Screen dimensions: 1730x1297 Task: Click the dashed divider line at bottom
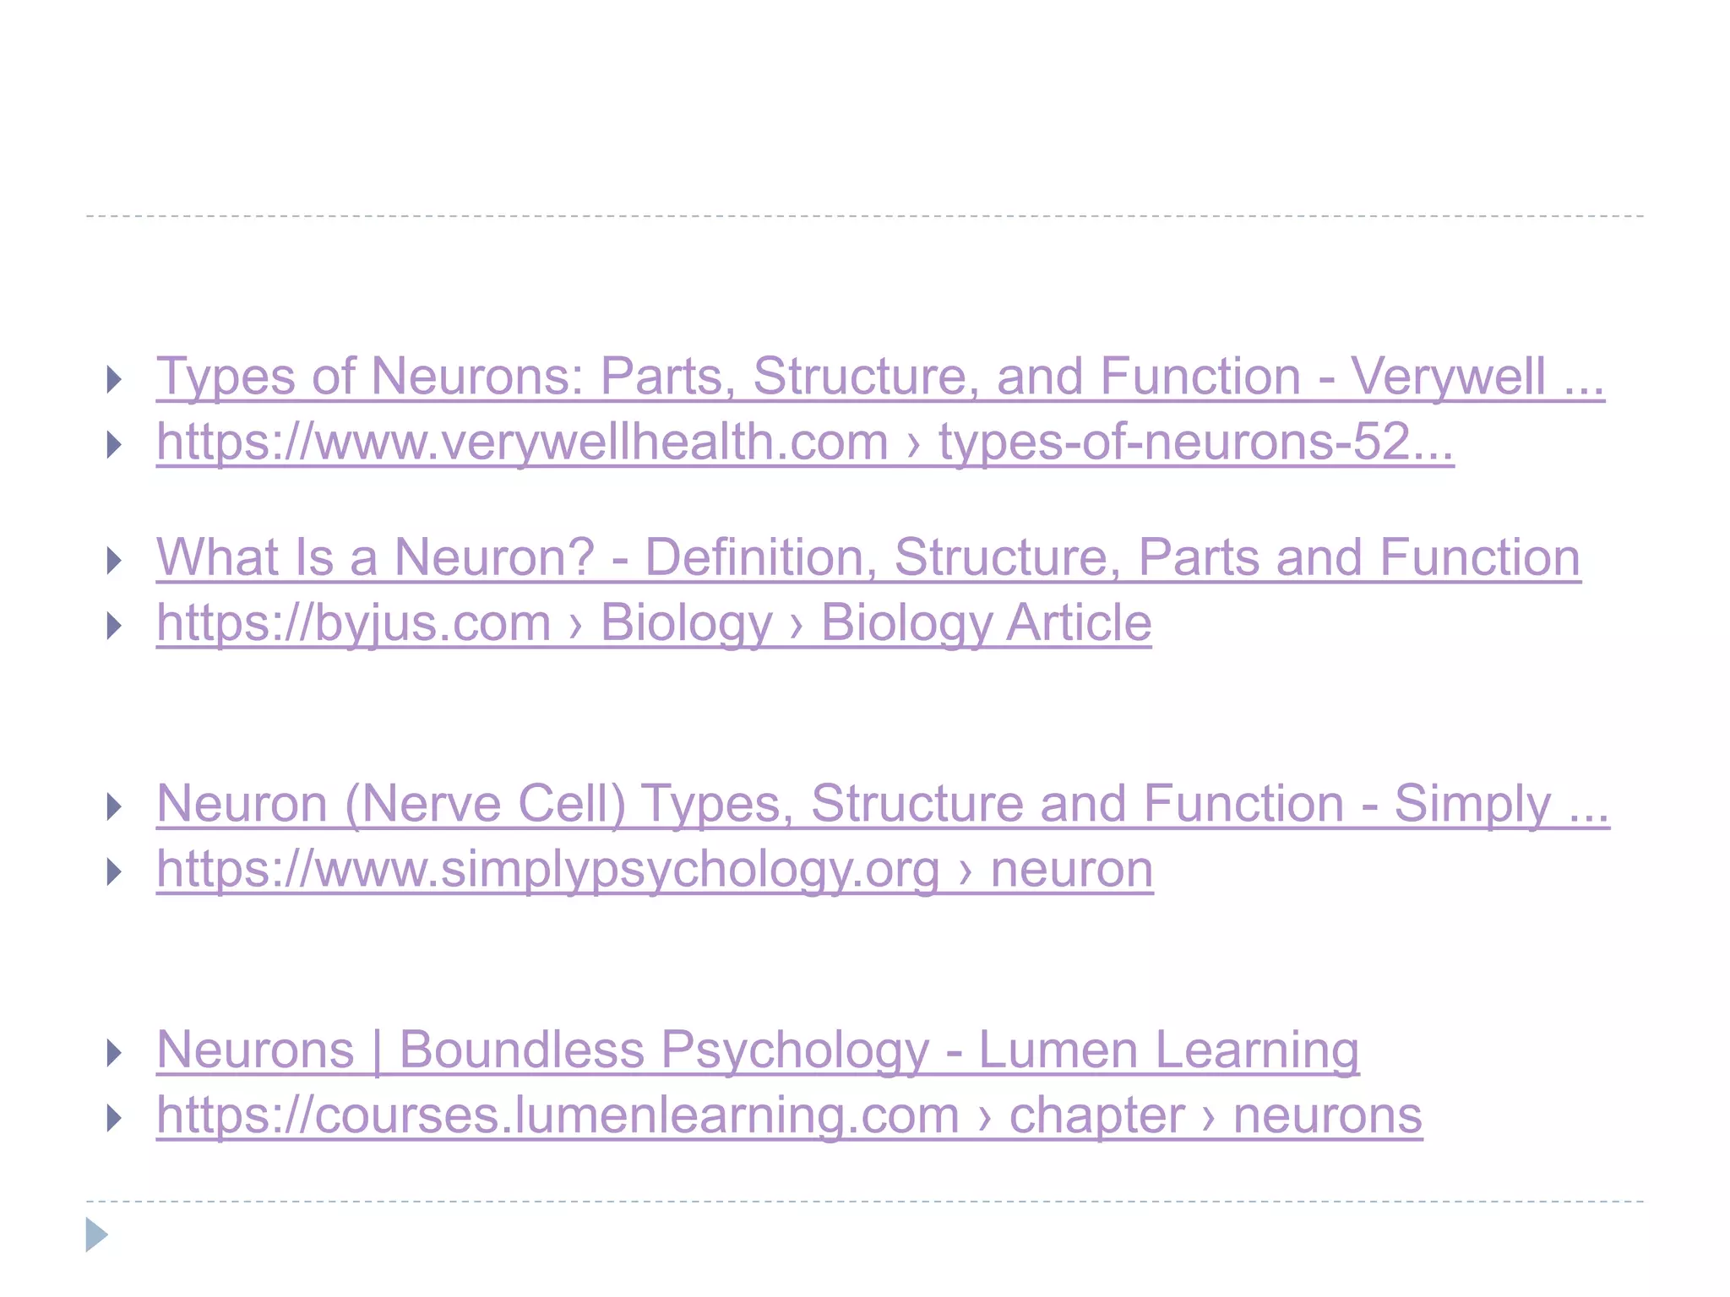[x=865, y=1201]
